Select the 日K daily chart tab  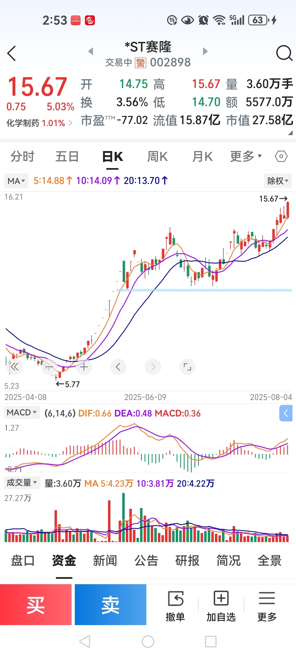pyautogui.click(x=113, y=157)
